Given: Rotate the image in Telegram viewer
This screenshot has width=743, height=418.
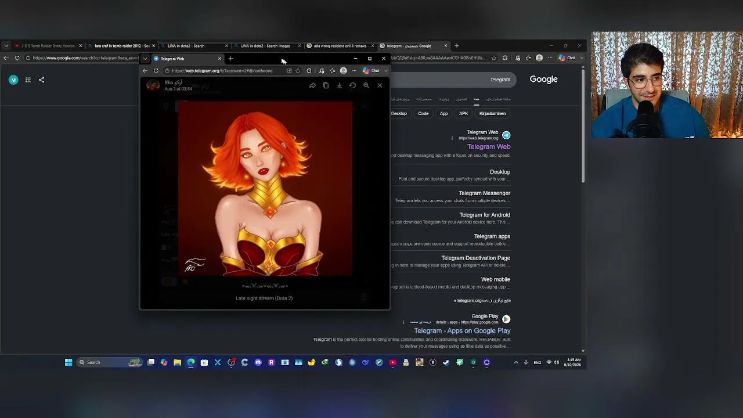Looking at the screenshot, I should [x=352, y=85].
